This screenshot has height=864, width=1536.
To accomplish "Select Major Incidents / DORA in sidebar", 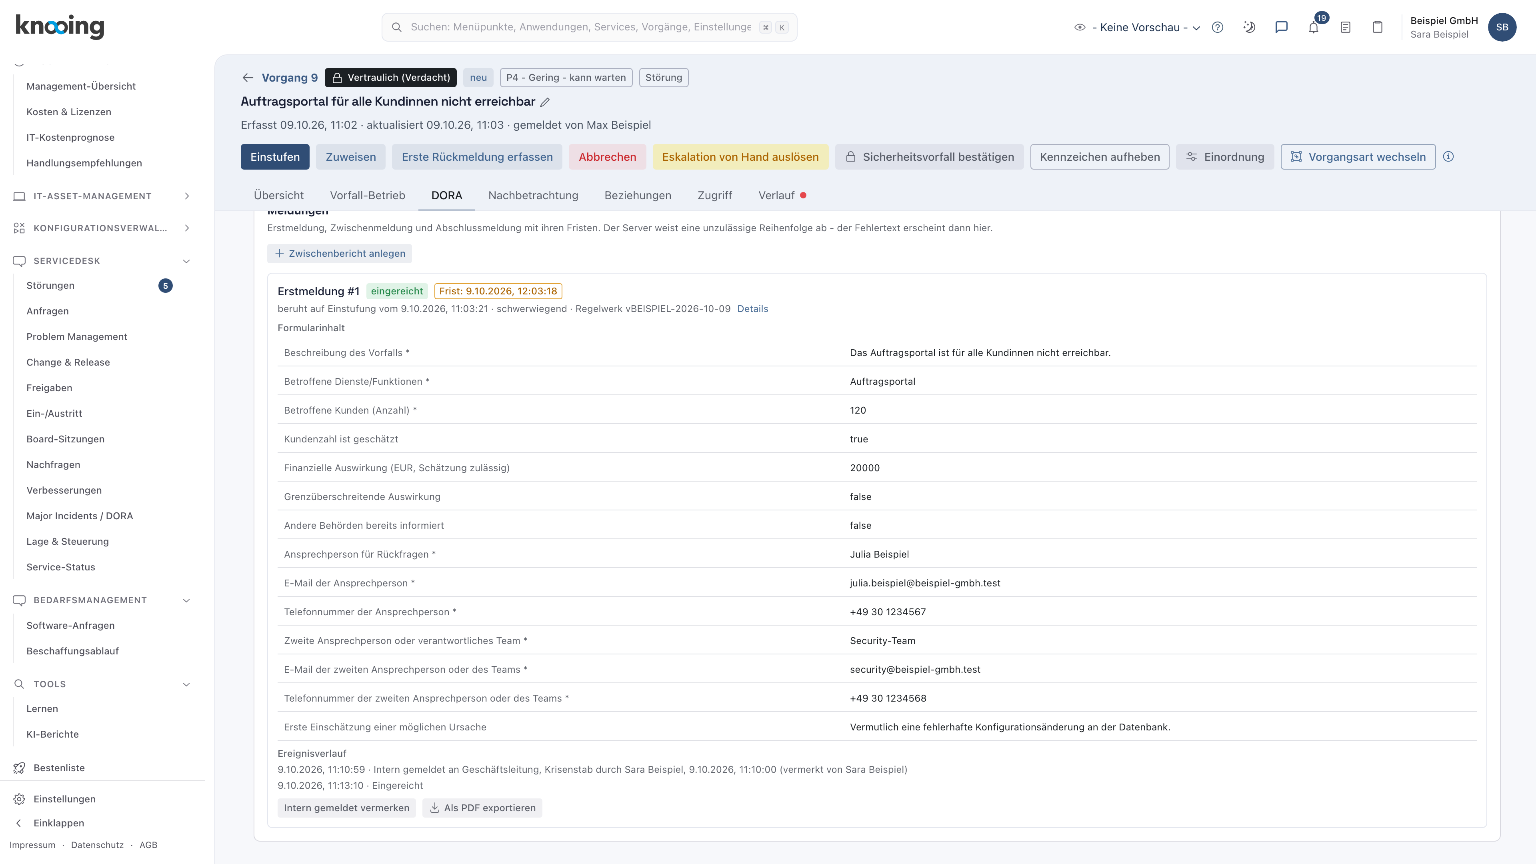I will click(x=79, y=516).
